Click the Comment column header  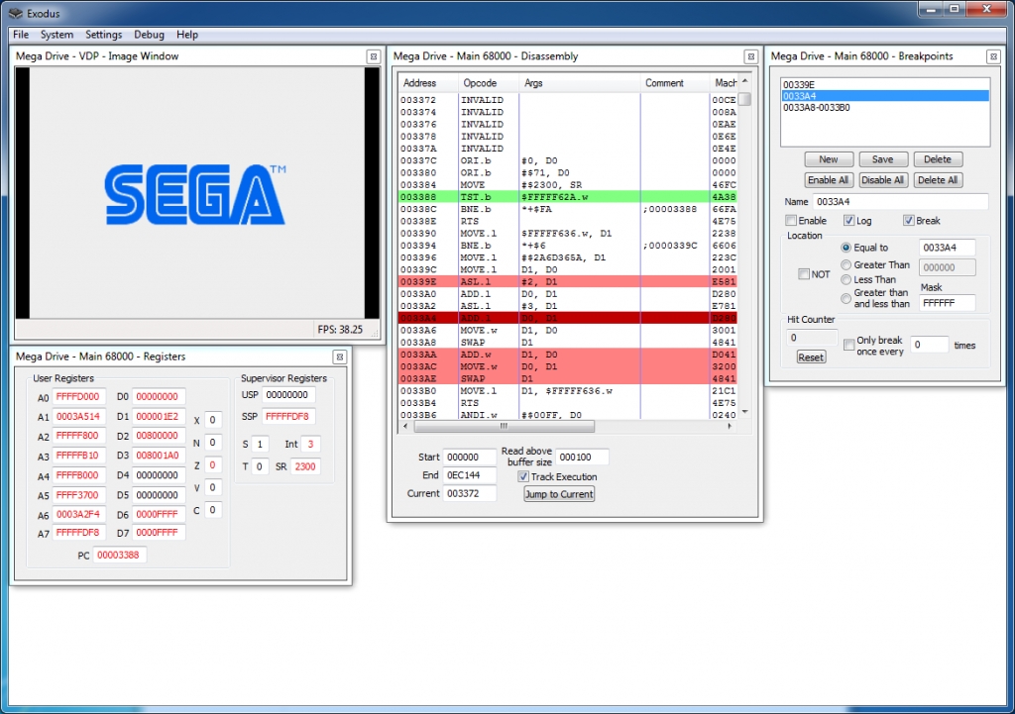click(674, 83)
